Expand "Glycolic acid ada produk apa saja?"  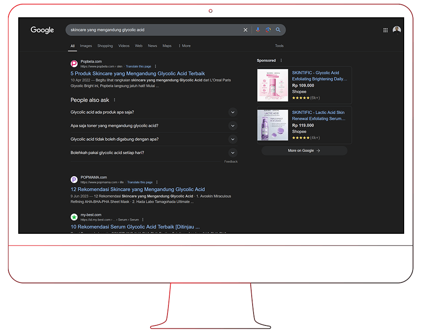232,112
